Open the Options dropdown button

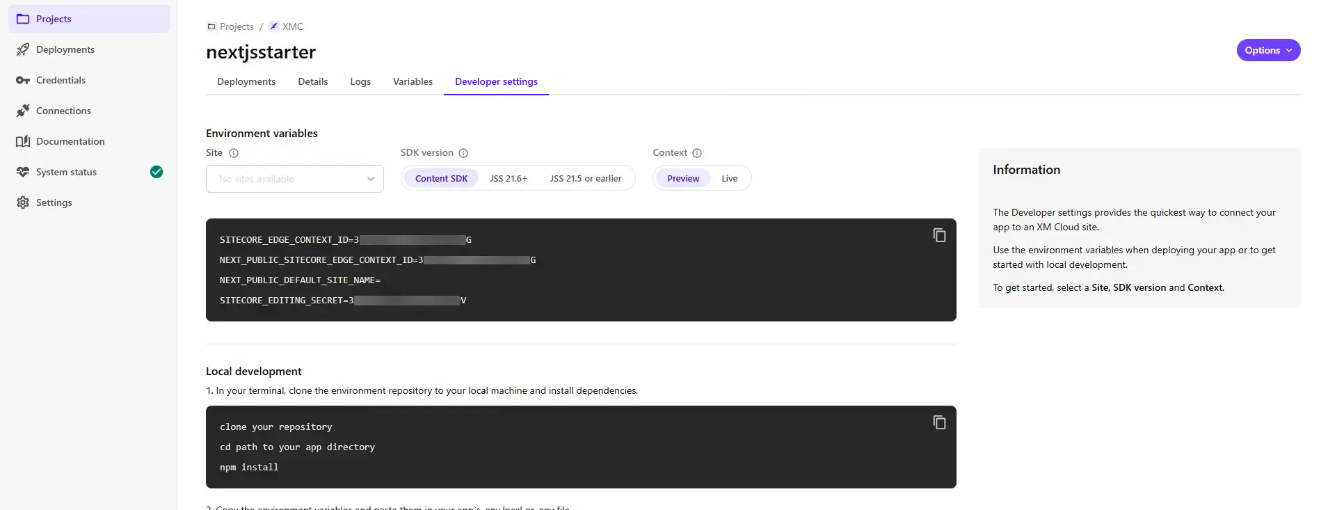1268,50
